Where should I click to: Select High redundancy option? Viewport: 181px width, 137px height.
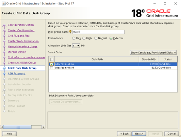click(x=84, y=38)
